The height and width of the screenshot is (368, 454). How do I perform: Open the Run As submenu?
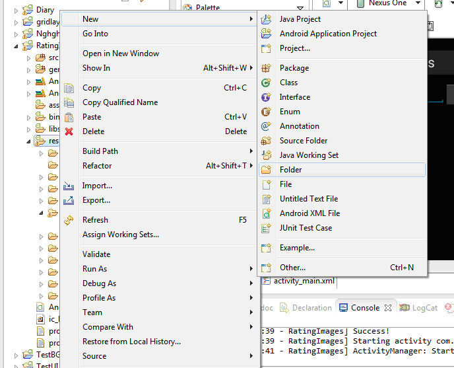(158, 269)
